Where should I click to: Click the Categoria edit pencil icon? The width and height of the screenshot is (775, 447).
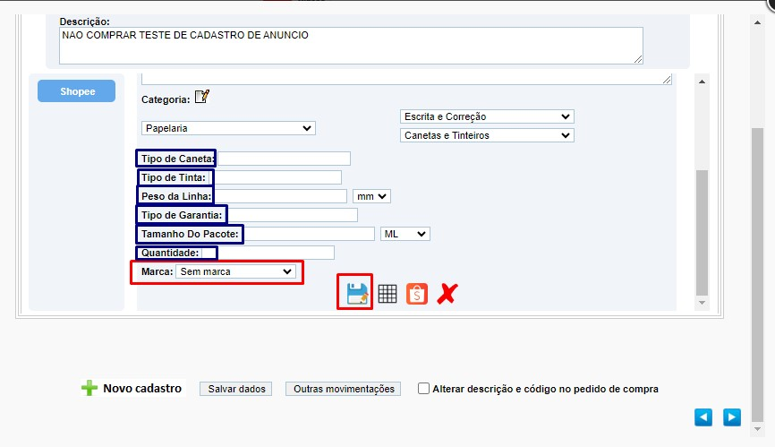coord(201,97)
